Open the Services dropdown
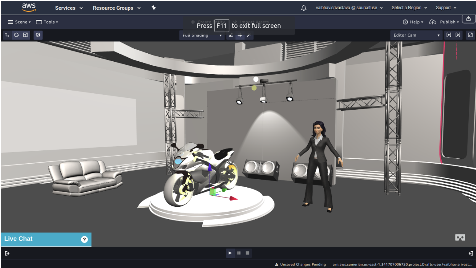The width and height of the screenshot is (476, 268). pyautogui.click(x=69, y=8)
